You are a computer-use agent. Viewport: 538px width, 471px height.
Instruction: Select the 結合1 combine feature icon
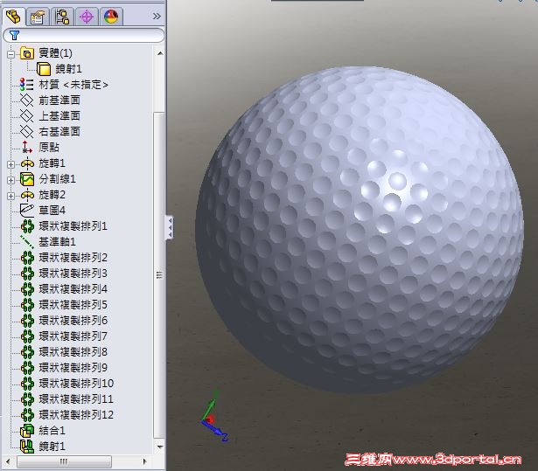27,431
